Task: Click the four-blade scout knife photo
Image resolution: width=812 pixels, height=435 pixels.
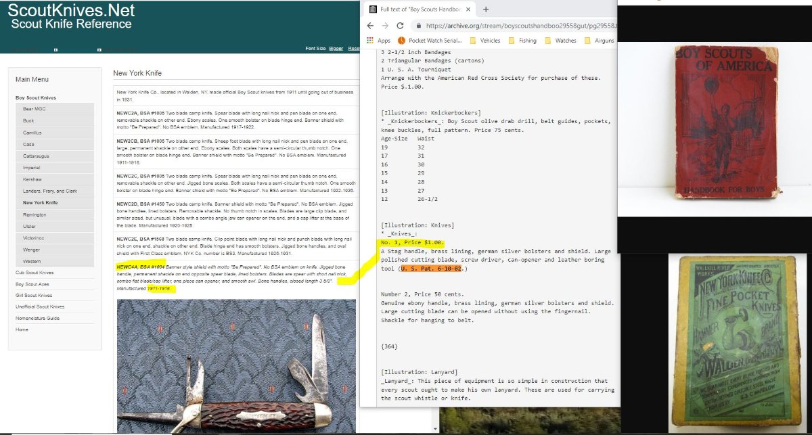Action: 236,365
